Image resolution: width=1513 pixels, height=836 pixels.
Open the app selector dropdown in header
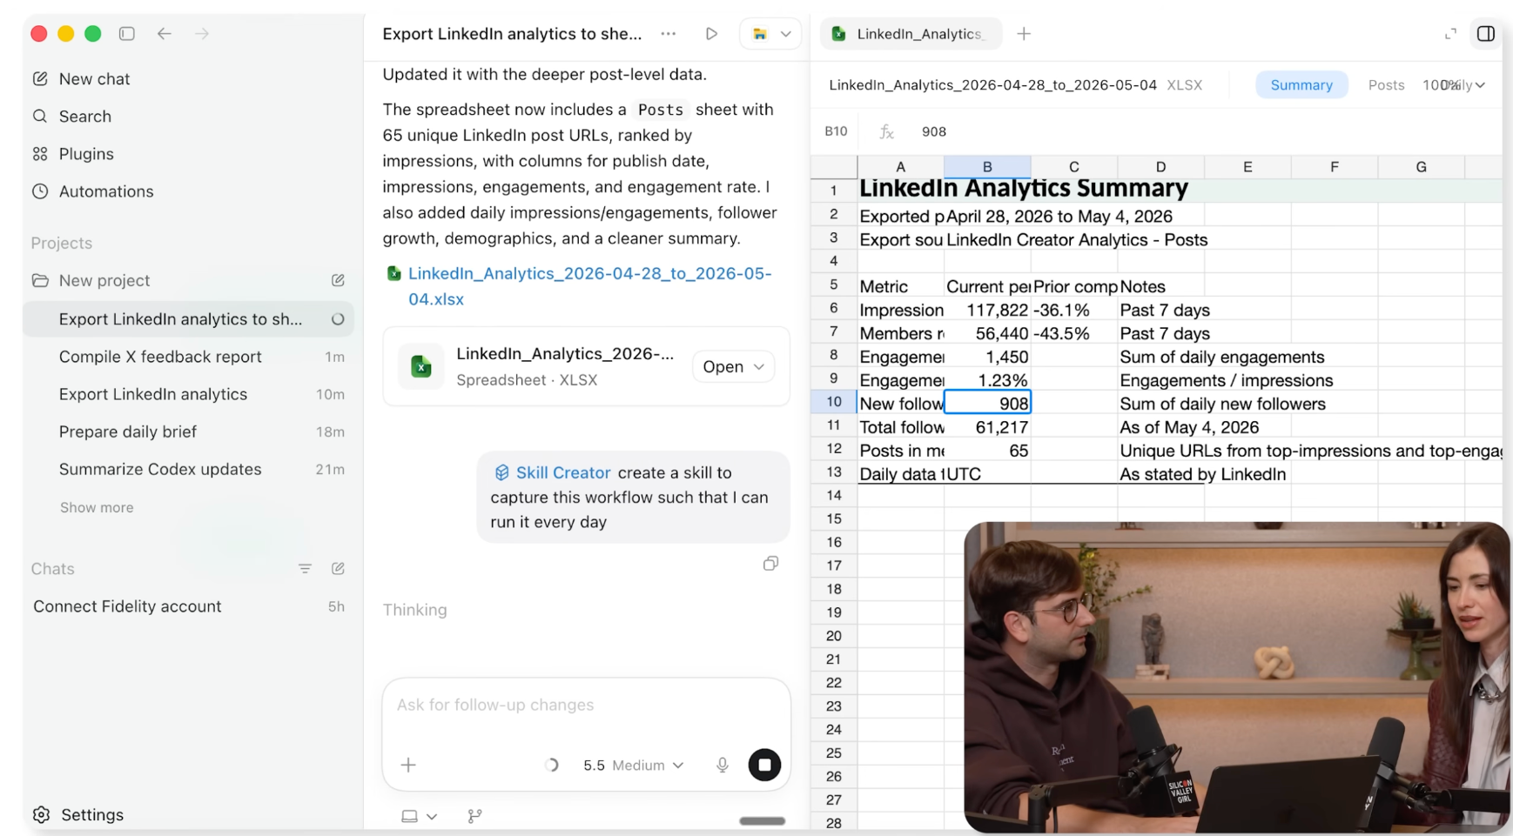pos(770,34)
